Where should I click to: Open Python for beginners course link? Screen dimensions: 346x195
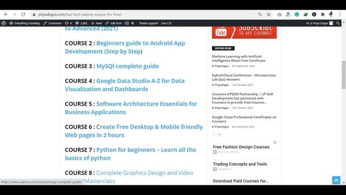pos(130,154)
